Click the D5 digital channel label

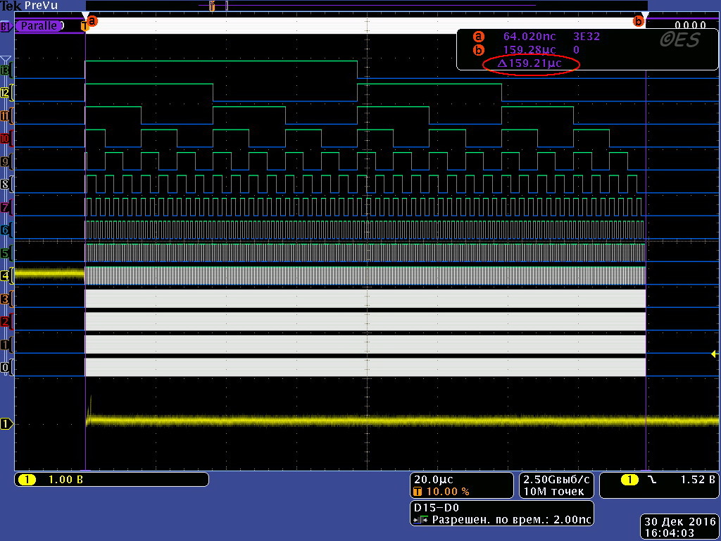(5, 253)
